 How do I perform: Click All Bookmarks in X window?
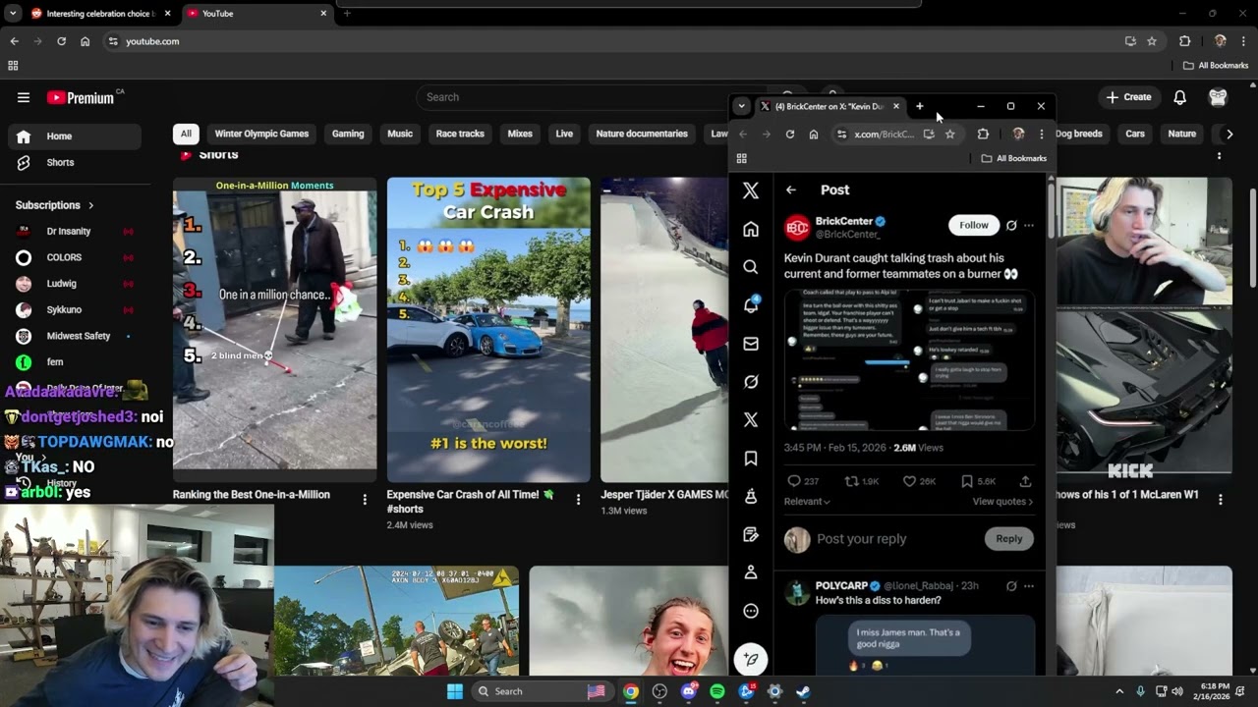coord(1014,158)
